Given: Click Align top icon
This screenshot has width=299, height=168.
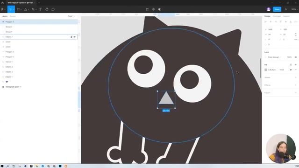Looking at the screenshot, I should pyautogui.click(x=281, y=22).
